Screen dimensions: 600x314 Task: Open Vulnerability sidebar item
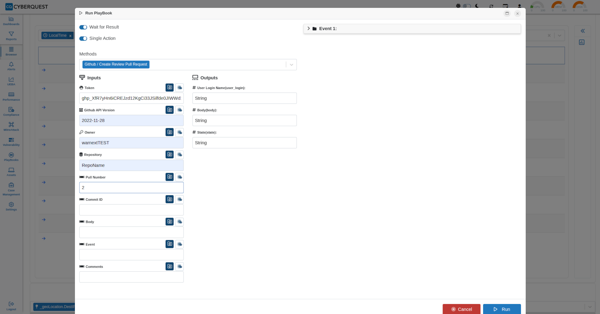(x=11, y=142)
